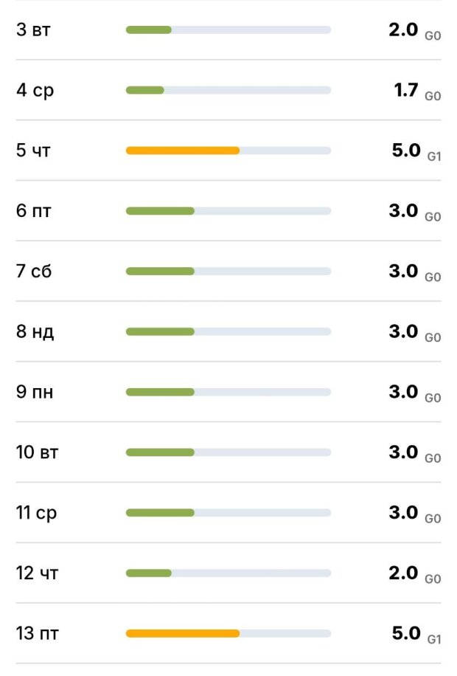Click the G1 label in 13 пт row
The width and height of the screenshot is (457, 676).
coord(434,639)
